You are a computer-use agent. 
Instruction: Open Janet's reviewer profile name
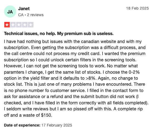[x=24, y=9]
